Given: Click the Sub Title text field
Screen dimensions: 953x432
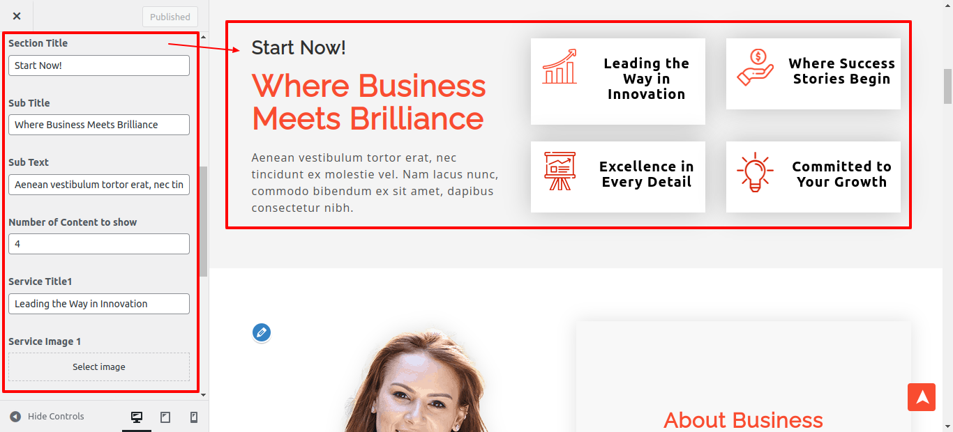Looking at the screenshot, I should click(x=99, y=125).
